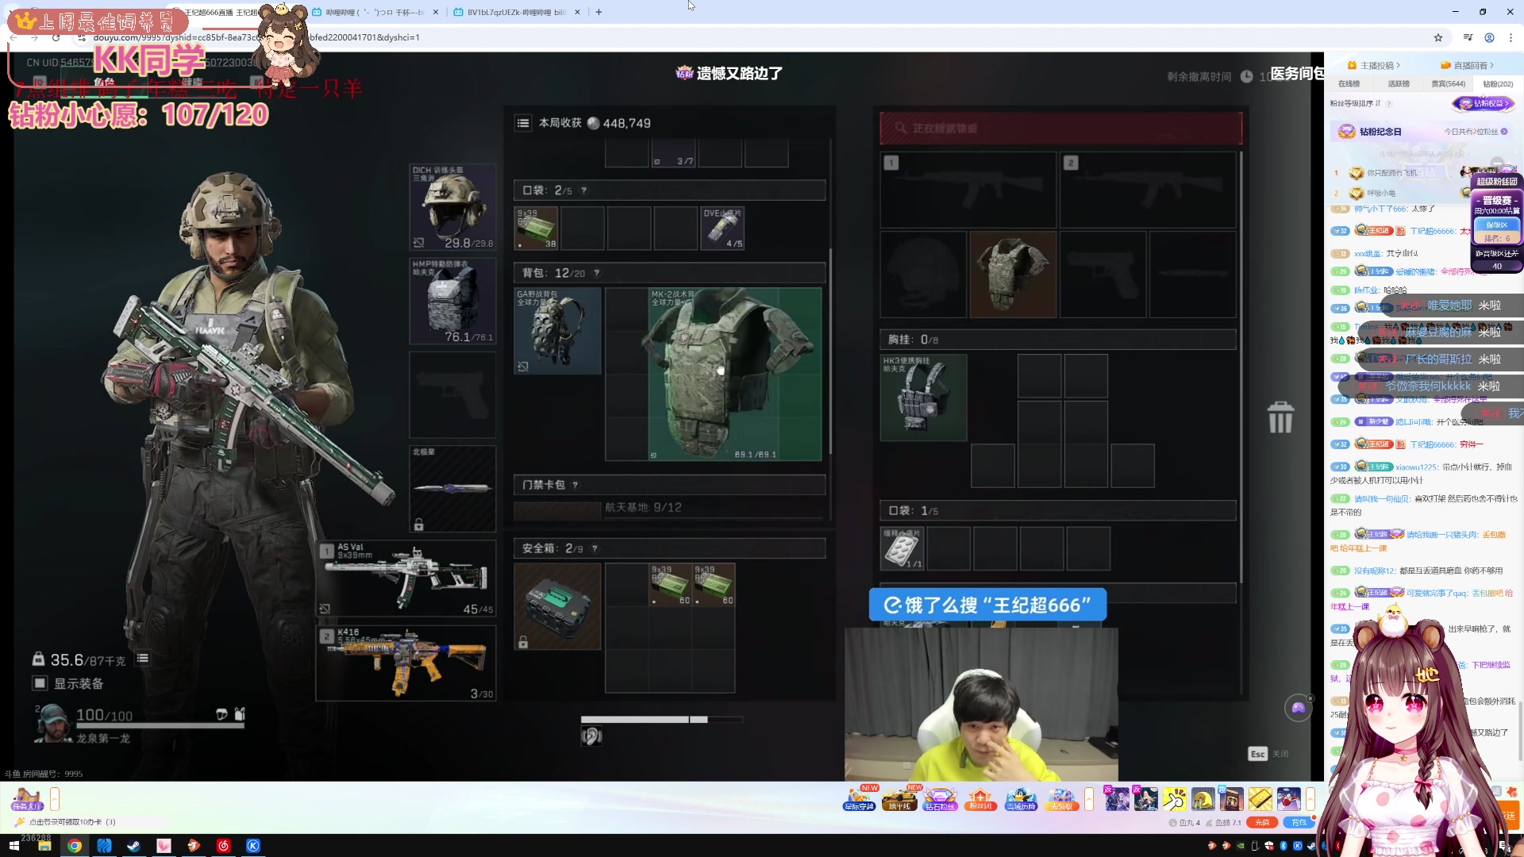Open Windows Start menu
Viewport: 1524px width, 857px height.
(x=13, y=846)
